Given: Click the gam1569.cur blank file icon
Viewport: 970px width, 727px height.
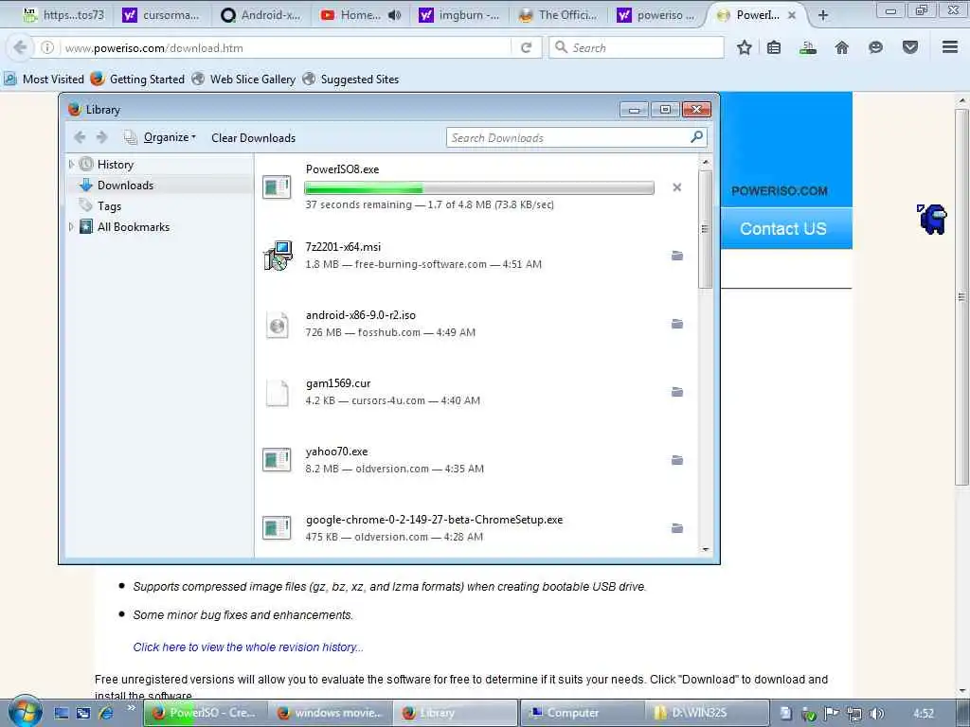Looking at the screenshot, I should 278,393.
